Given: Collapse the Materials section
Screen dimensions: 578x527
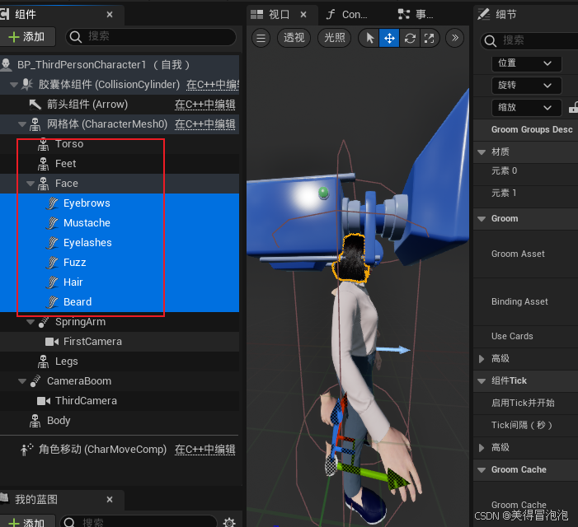Looking at the screenshot, I should [x=482, y=152].
